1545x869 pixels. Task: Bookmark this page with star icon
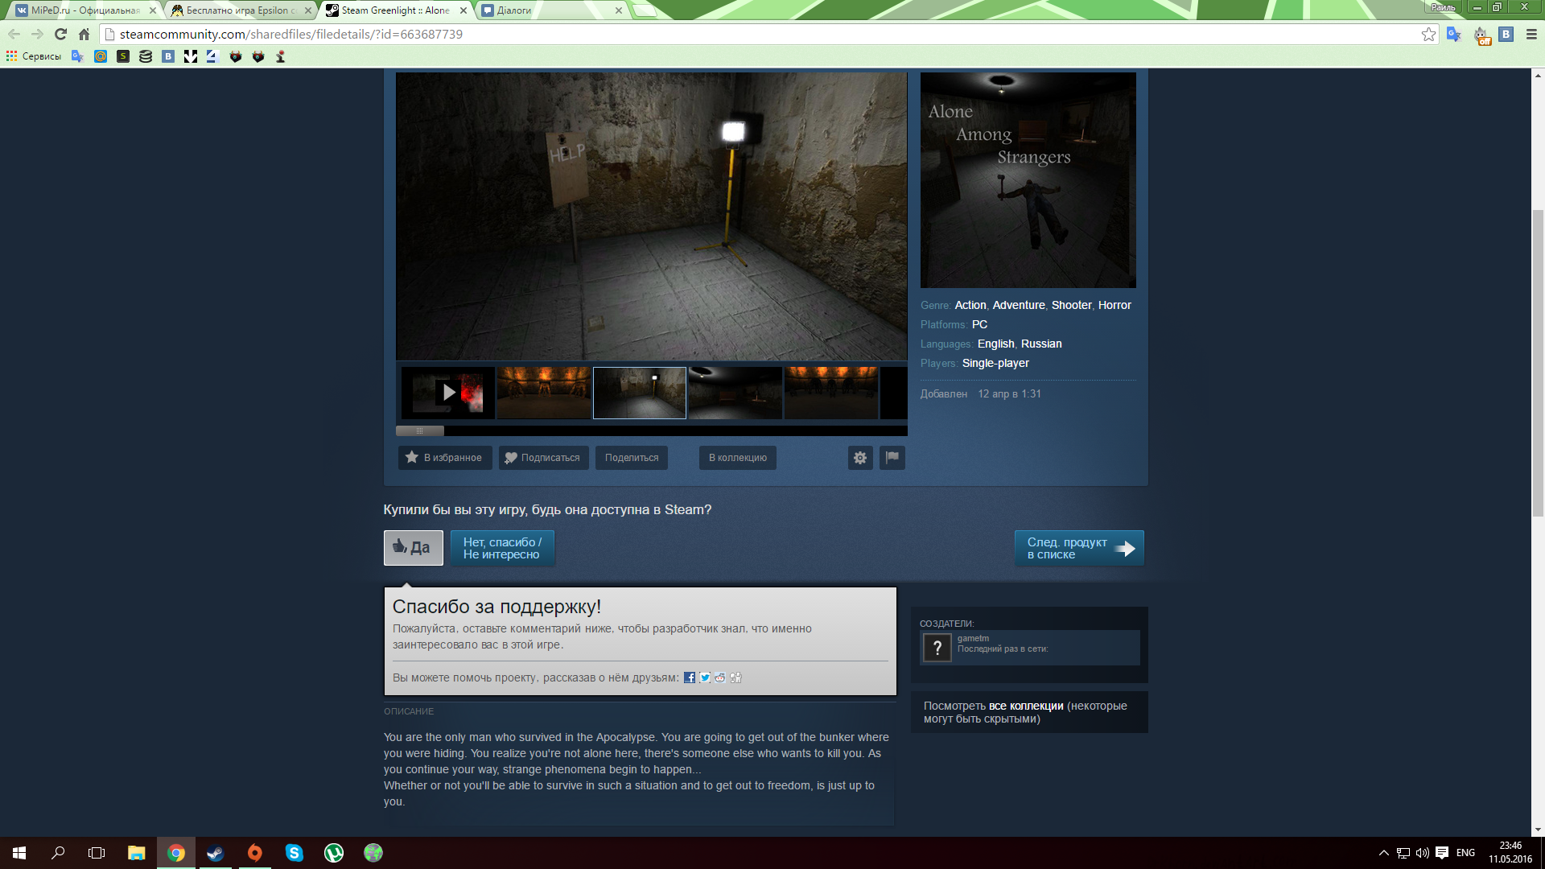(x=1428, y=35)
